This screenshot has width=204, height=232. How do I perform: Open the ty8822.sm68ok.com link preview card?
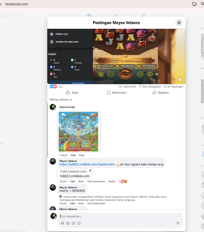[74, 174]
